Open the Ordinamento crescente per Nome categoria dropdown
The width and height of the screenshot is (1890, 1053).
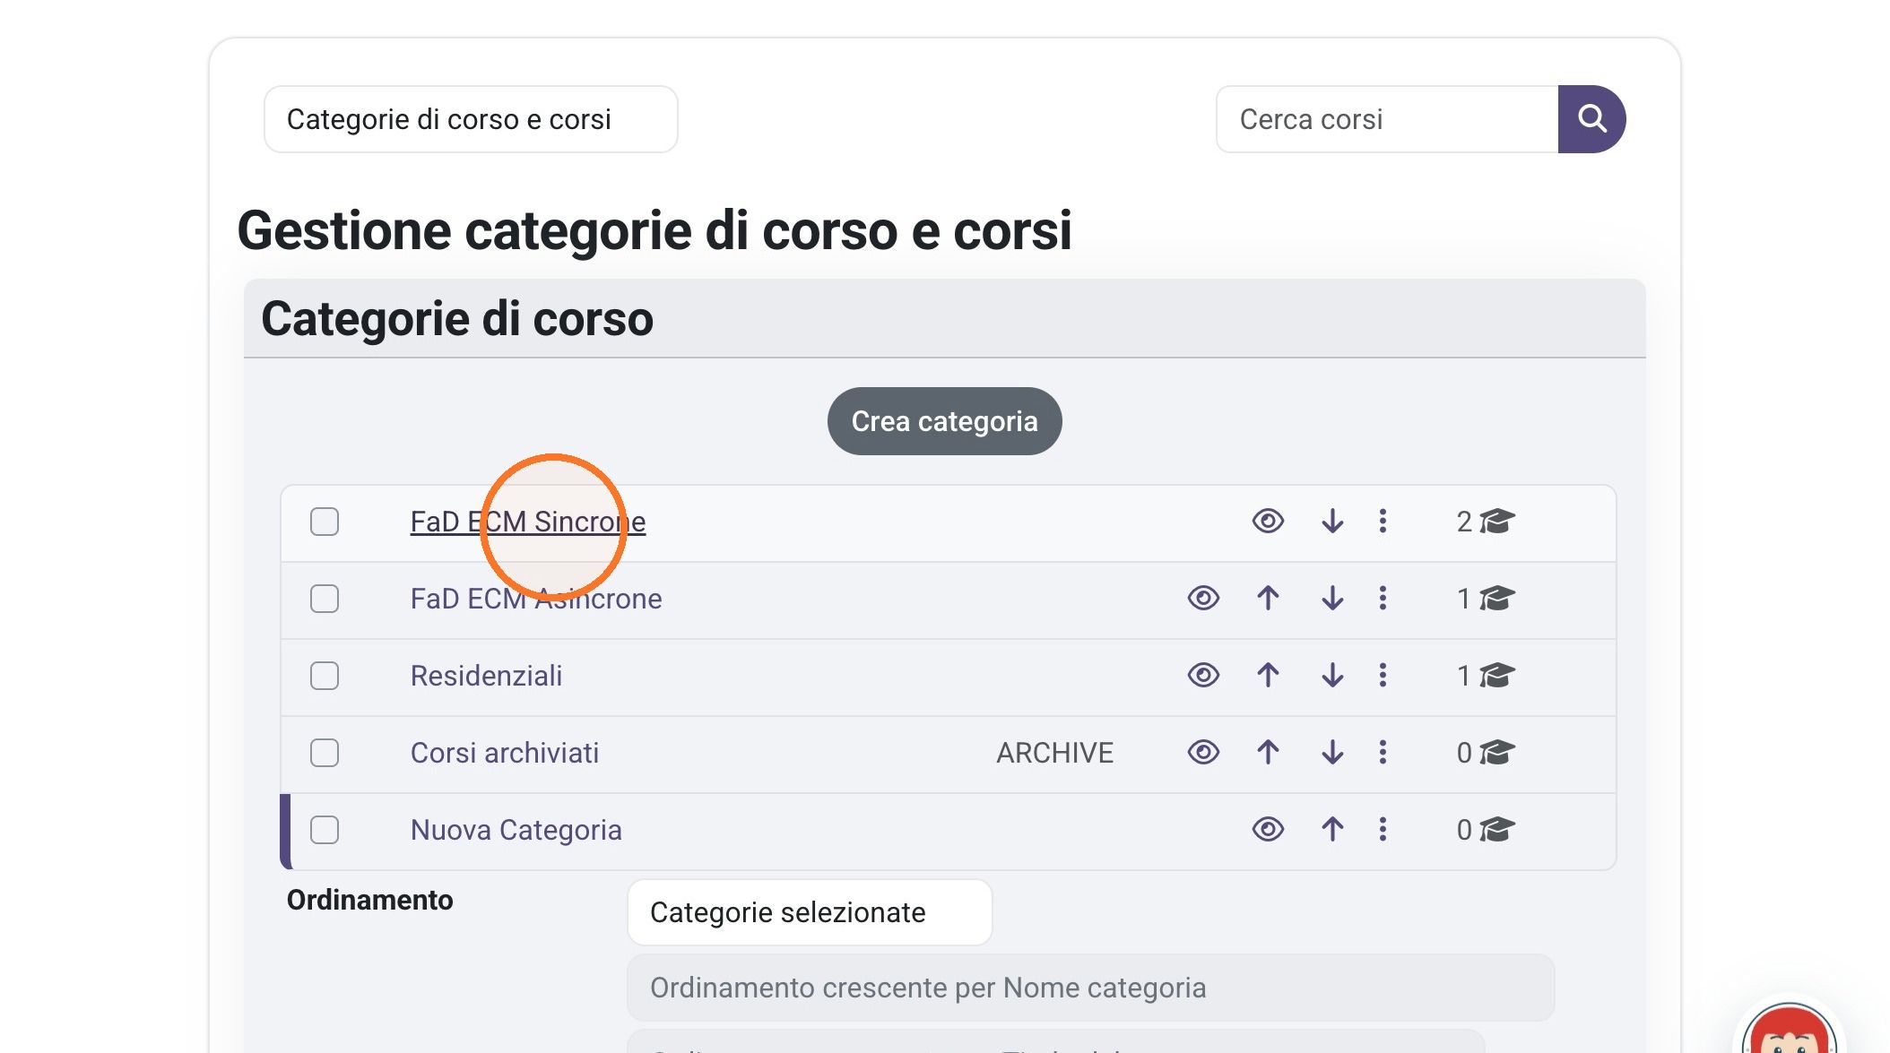coord(1090,988)
